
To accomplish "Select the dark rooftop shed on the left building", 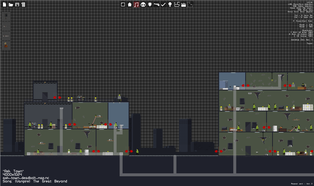I will pos(45,92).
